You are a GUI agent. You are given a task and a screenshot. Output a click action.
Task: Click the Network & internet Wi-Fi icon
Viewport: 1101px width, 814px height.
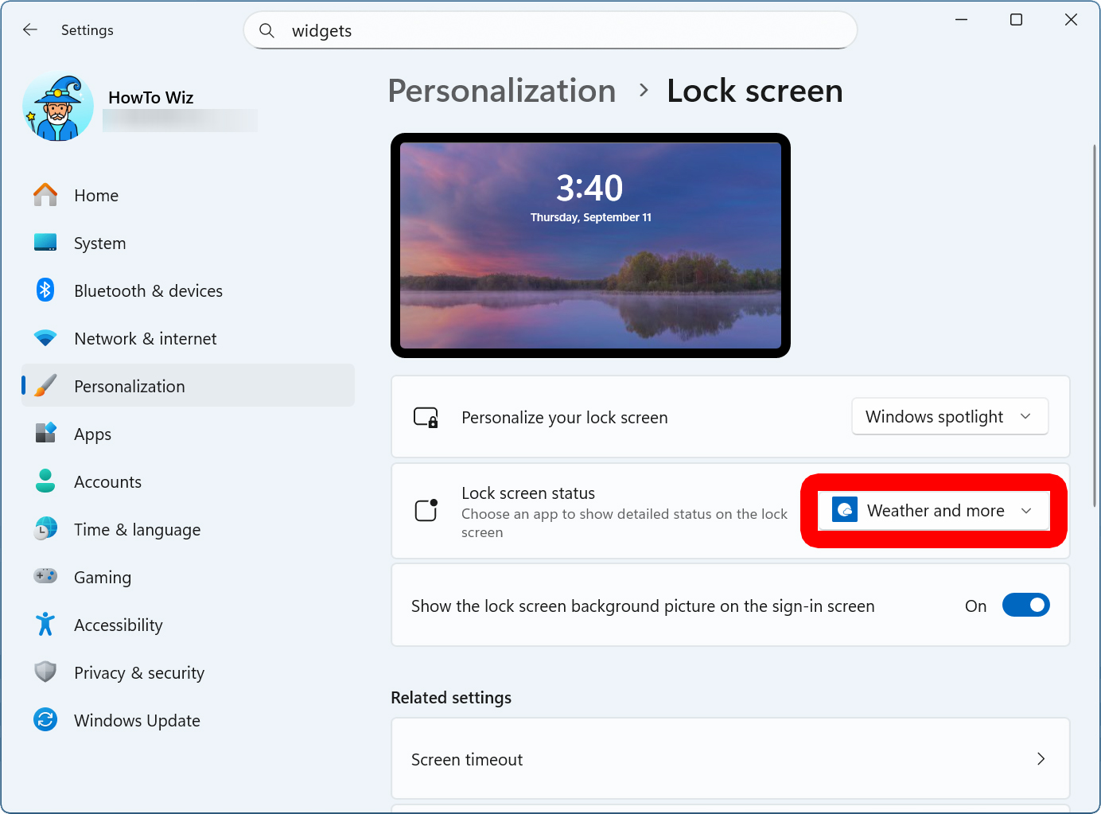(x=45, y=338)
